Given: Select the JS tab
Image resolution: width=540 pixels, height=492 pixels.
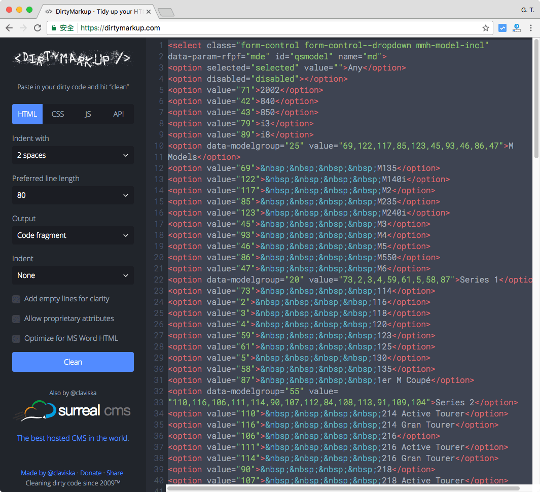Looking at the screenshot, I should (x=88, y=114).
